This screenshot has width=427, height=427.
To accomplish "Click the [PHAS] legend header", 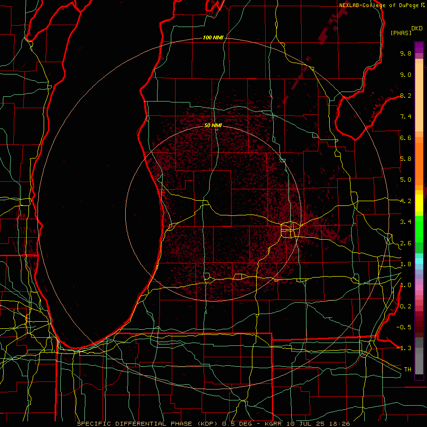I will (401, 33).
